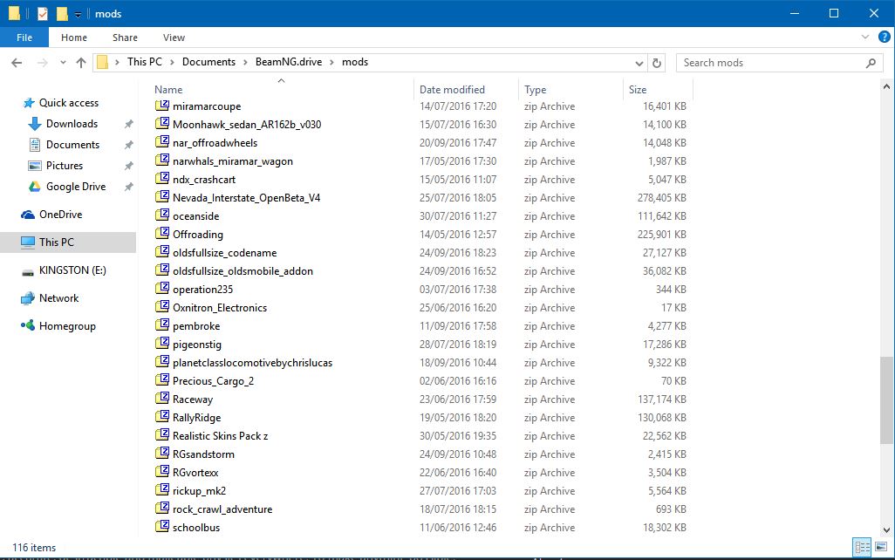
Task: Go back with the back arrow
Action: [x=17, y=63]
